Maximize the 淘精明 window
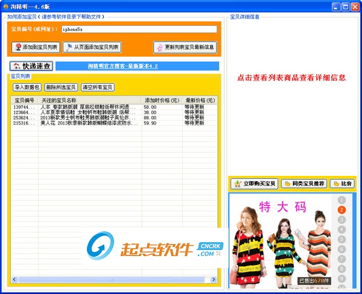Viewport: 362px width, 294px height. click(x=346, y=7)
